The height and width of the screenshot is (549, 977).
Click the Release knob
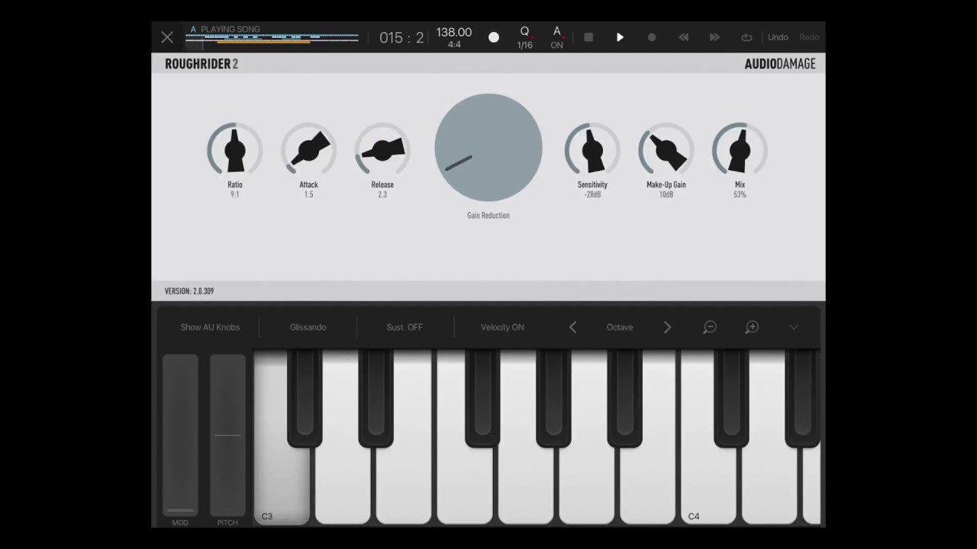(x=382, y=149)
